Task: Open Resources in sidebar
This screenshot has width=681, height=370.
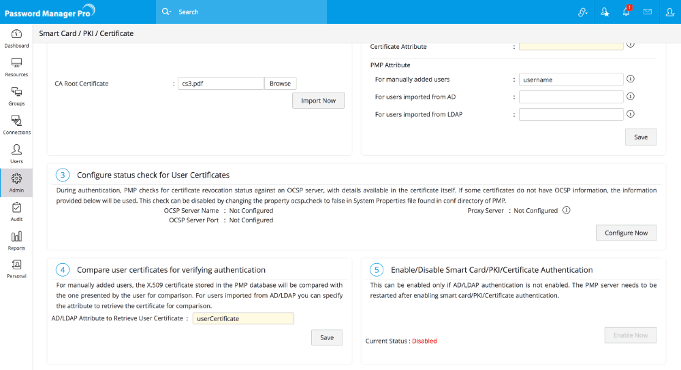Action: (x=16, y=67)
